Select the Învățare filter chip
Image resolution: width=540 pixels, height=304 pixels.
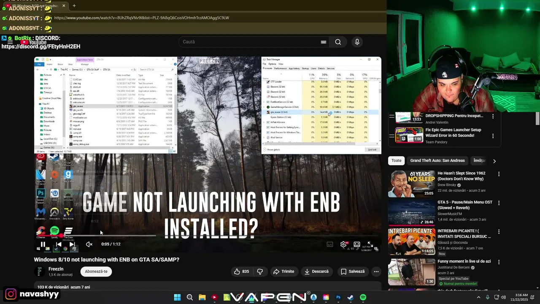click(479, 160)
